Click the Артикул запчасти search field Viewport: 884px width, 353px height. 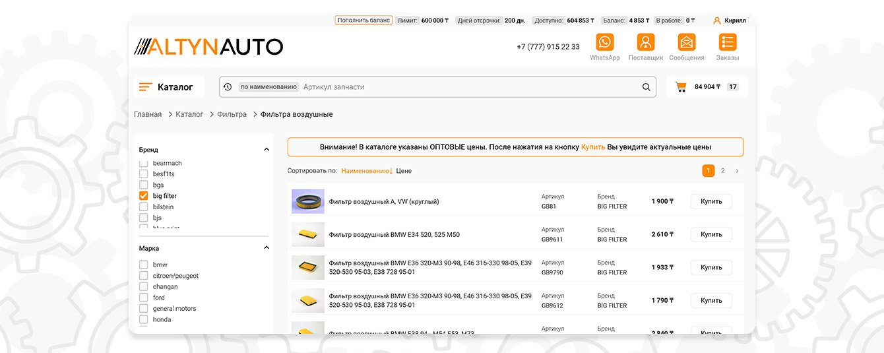[468, 87]
